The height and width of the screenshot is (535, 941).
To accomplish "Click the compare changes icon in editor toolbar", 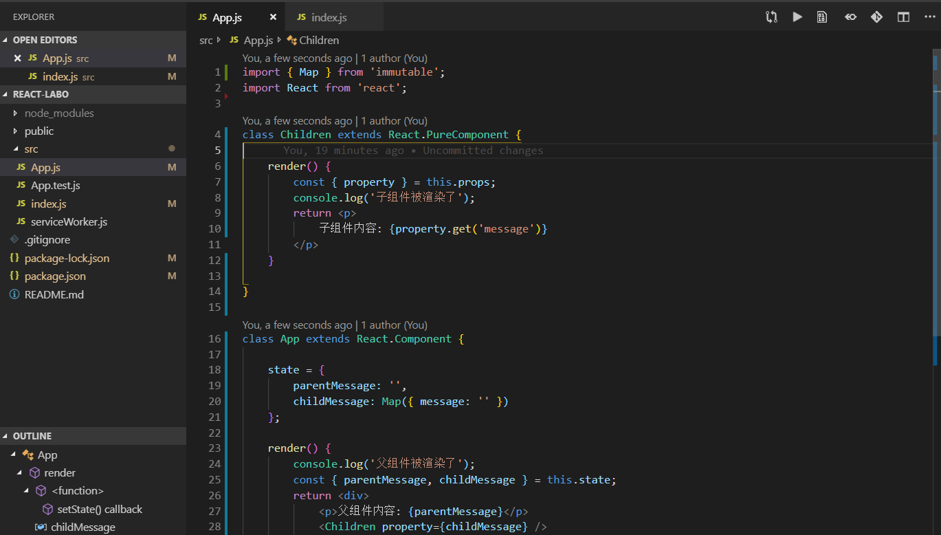I will click(771, 17).
